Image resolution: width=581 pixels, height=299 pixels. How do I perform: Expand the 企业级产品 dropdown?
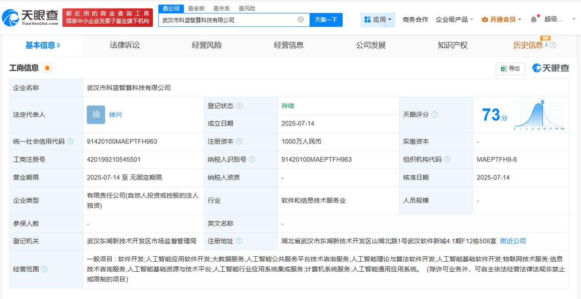(x=455, y=20)
